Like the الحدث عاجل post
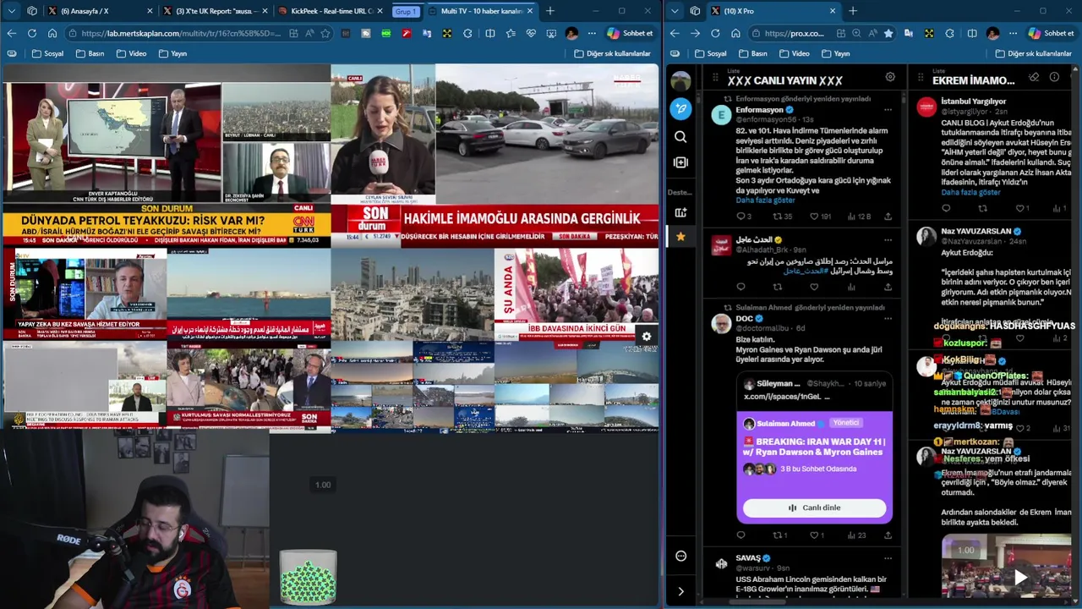This screenshot has height=609, width=1082. pyautogui.click(x=814, y=287)
